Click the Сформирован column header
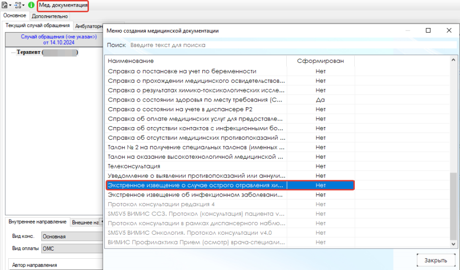Screen dimensions: 460x270 click(x=320, y=61)
